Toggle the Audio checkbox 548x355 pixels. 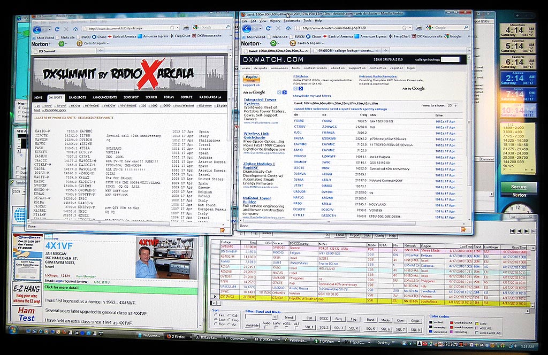(x=267, y=328)
